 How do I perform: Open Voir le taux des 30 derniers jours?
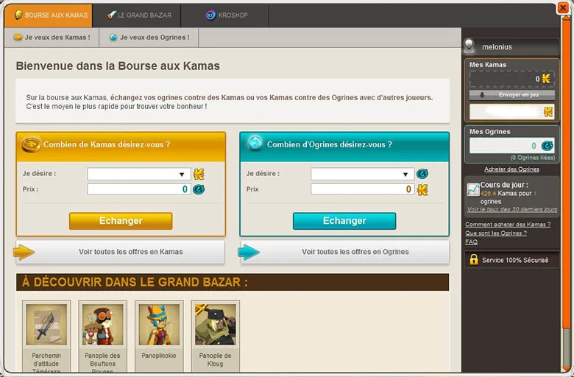pos(512,210)
